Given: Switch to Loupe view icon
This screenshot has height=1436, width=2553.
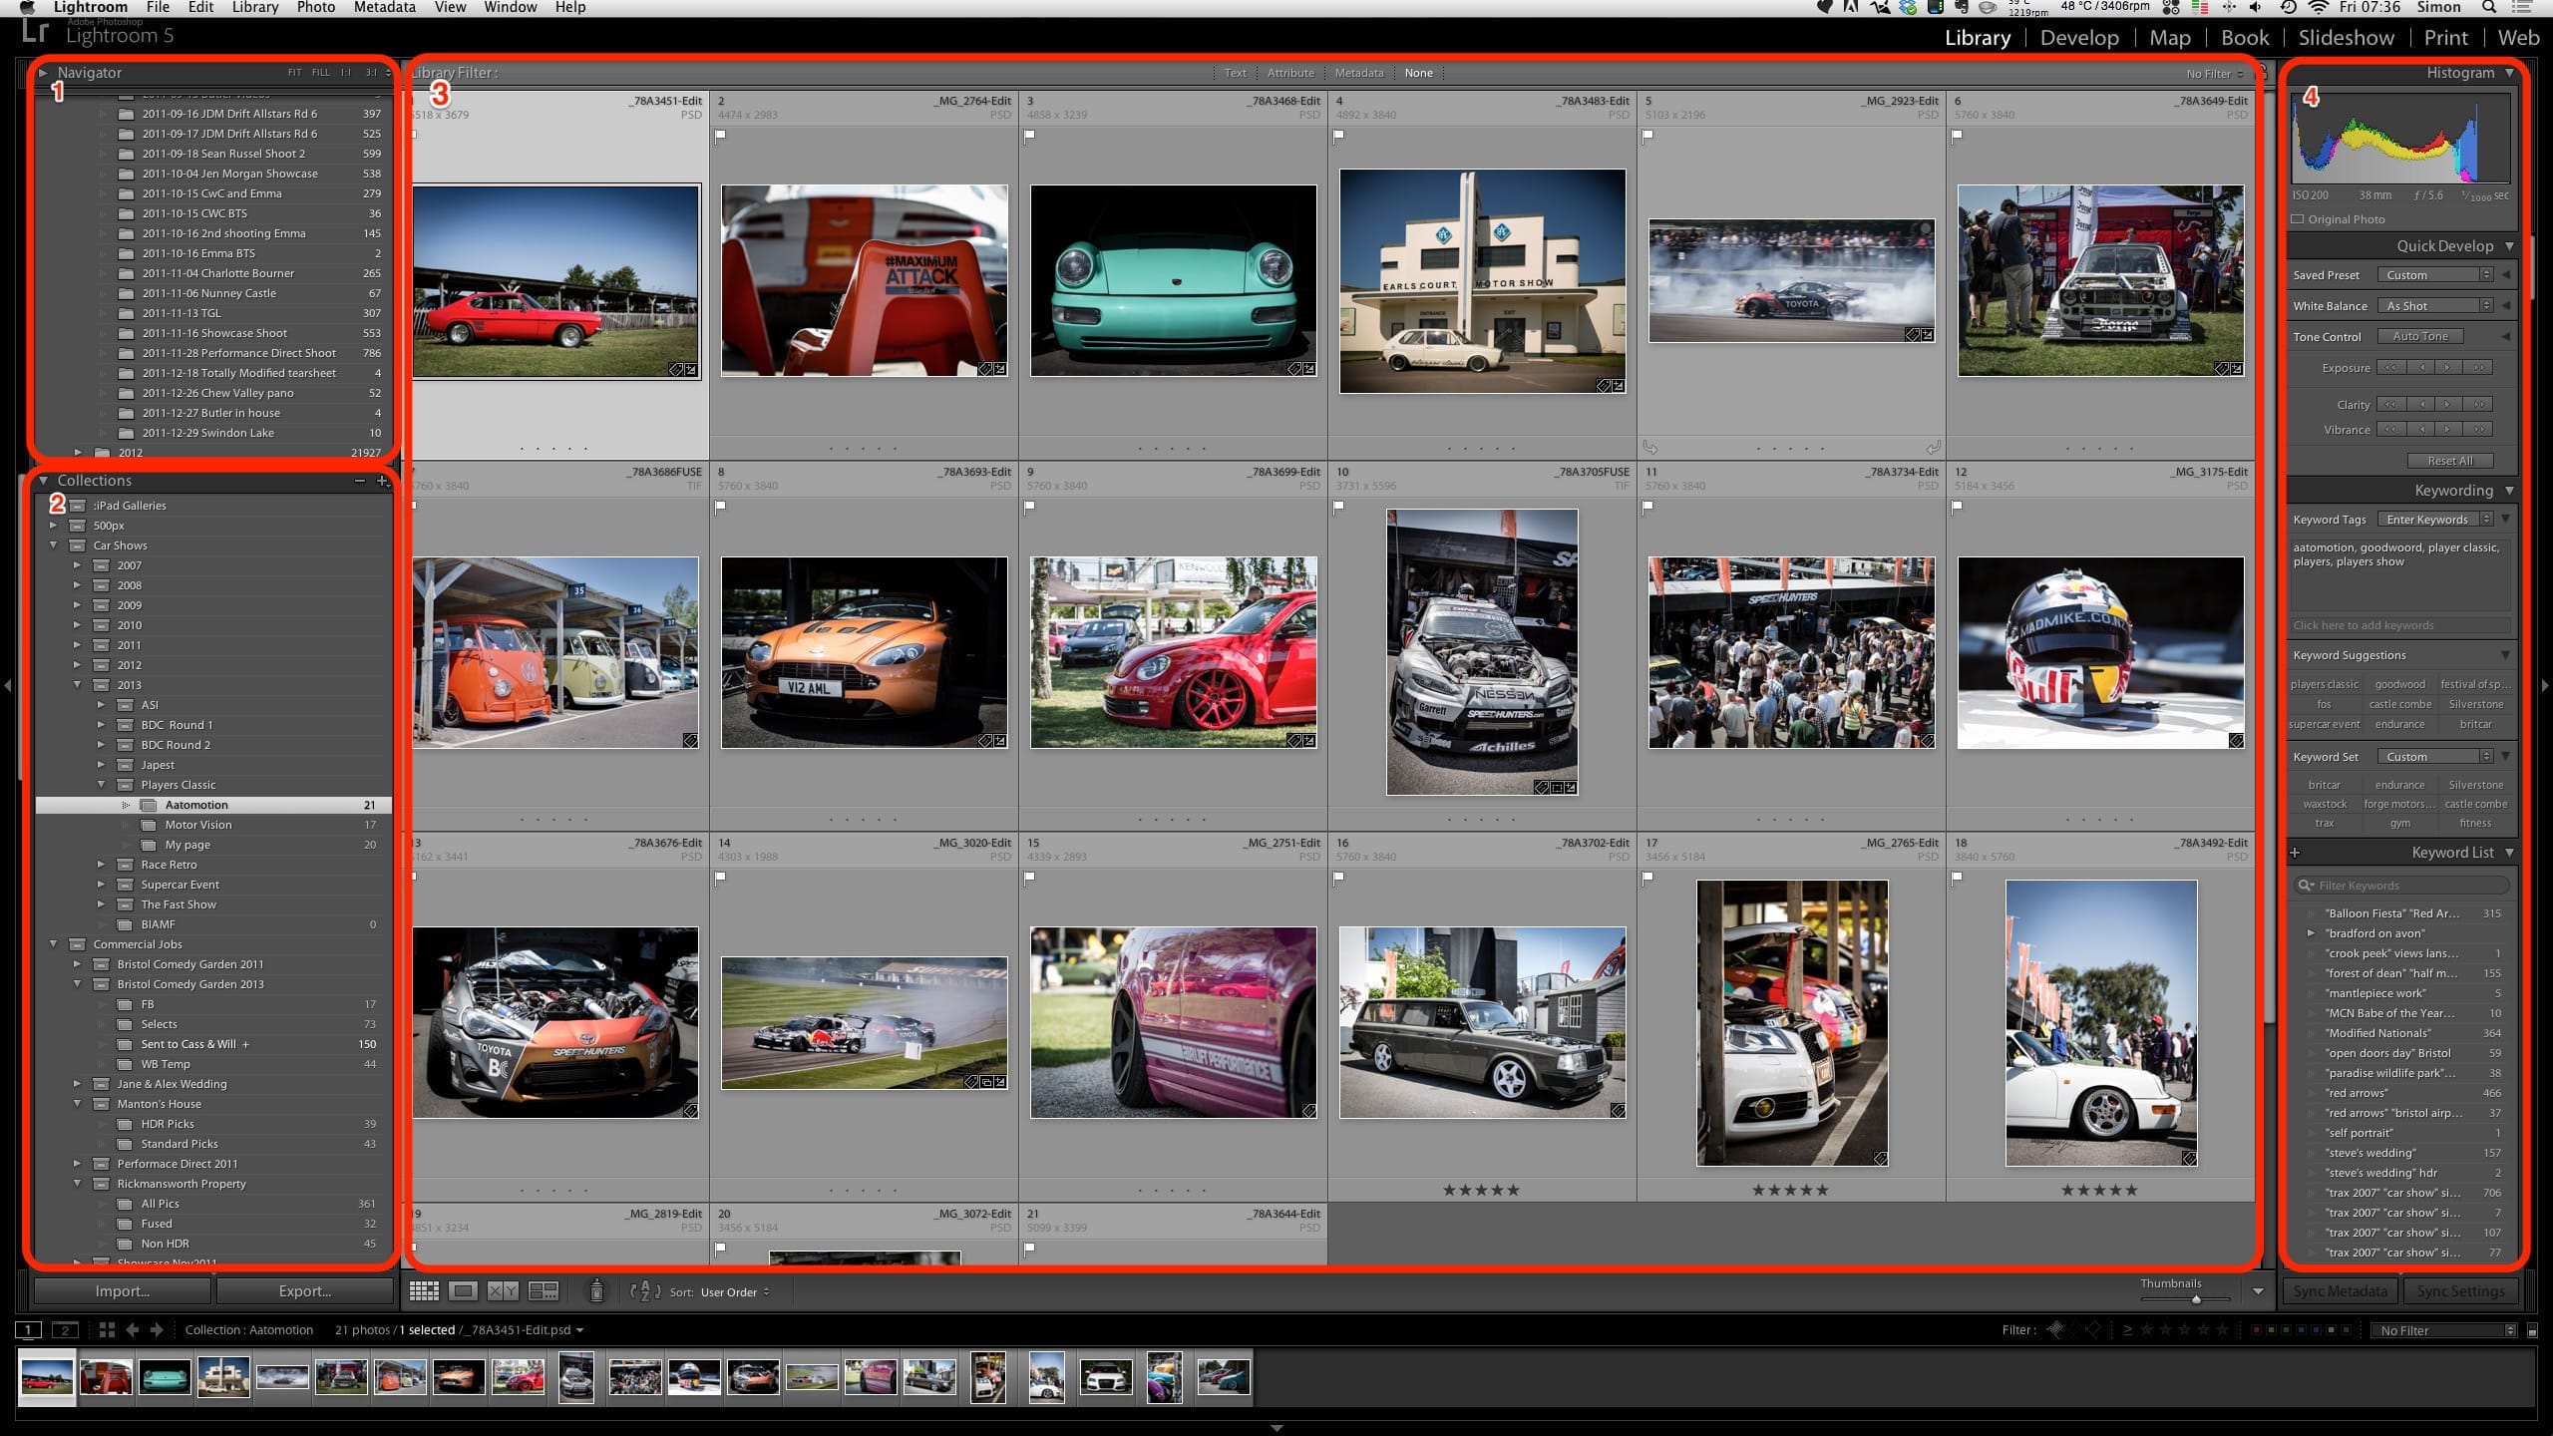Looking at the screenshot, I should click(463, 1291).
